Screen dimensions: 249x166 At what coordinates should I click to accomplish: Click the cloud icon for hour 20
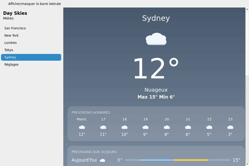click(x=167, y=127)
